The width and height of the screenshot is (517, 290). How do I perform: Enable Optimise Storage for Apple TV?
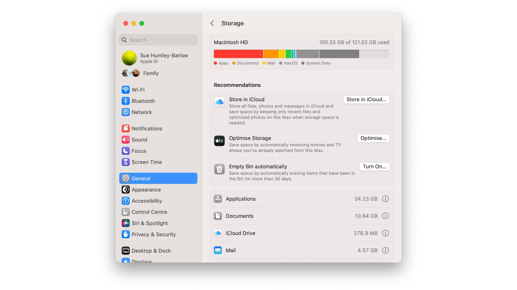[373, 138]
